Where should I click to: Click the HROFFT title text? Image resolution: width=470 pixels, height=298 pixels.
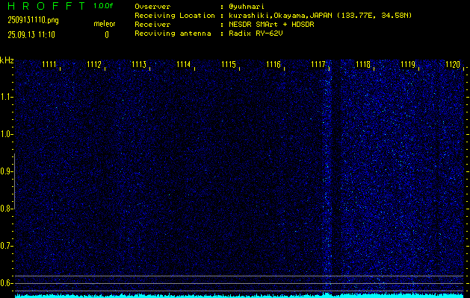[46, 6]
